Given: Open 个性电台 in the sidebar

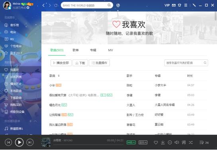Looking at the screenshot, I should (x=16, y=46).
